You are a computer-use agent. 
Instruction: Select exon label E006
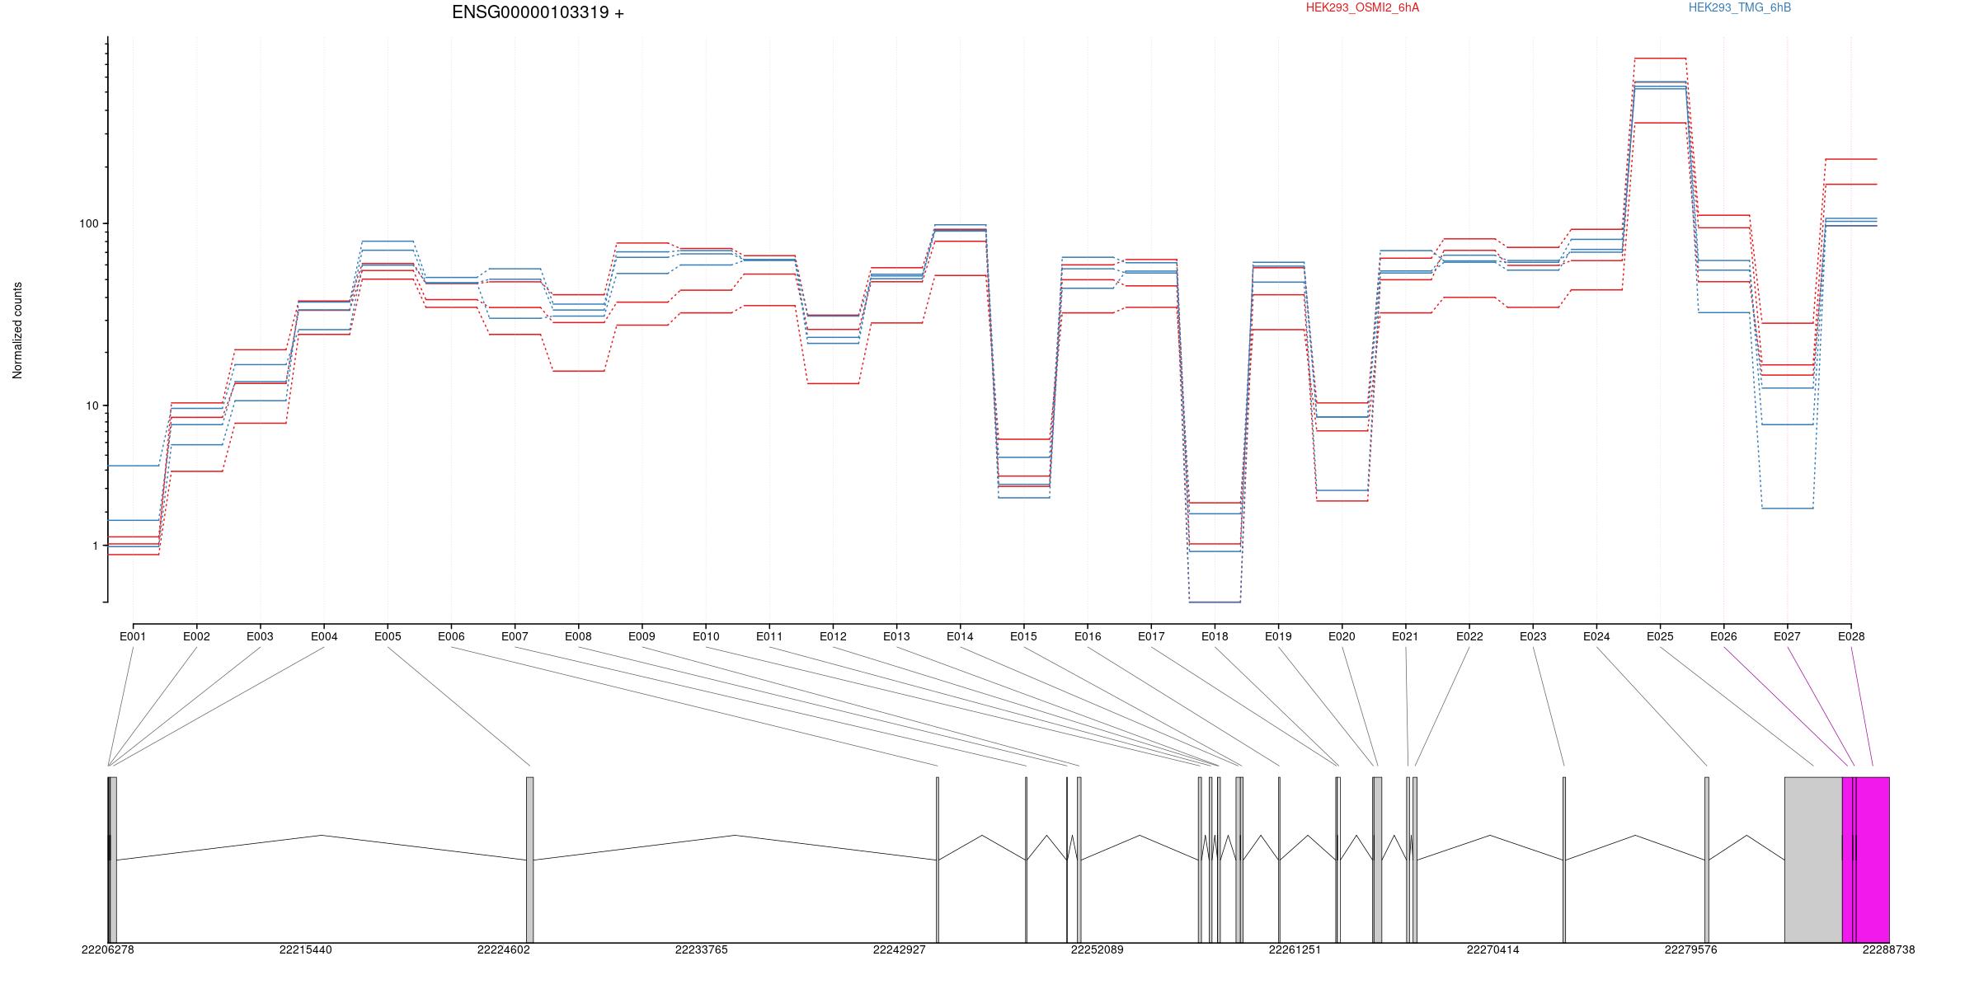coord(451,636)
